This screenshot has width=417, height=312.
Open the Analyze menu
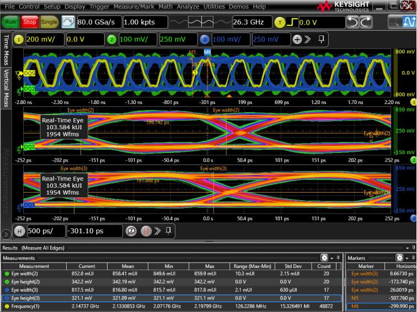pyautogui.click(x=189, y=7)
